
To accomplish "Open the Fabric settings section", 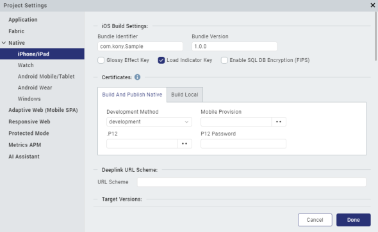I will pos(17,31).
